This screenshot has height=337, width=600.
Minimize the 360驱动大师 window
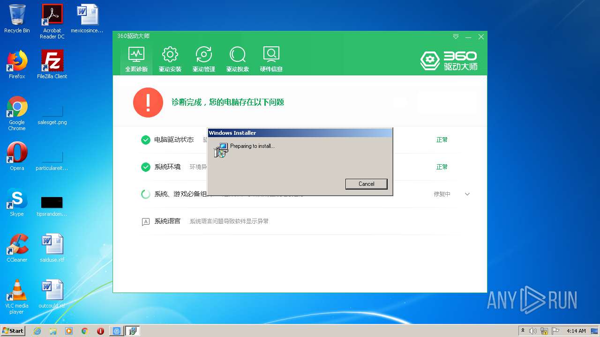pyautogui.click(x=468, y=37)
